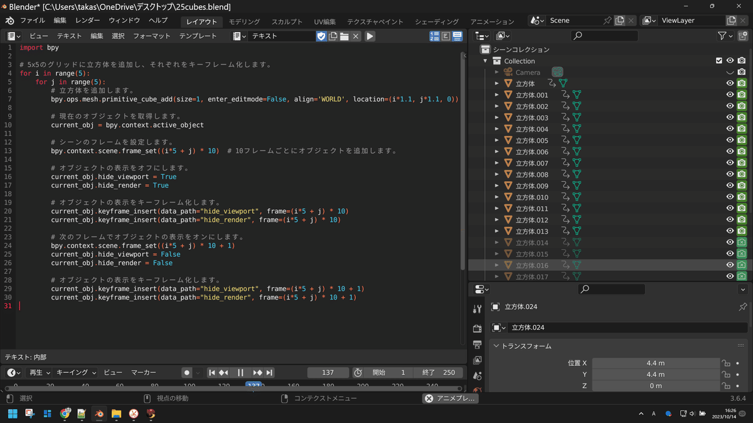Run the script with the play button
The image size is (753, 423).
[370, 36]
